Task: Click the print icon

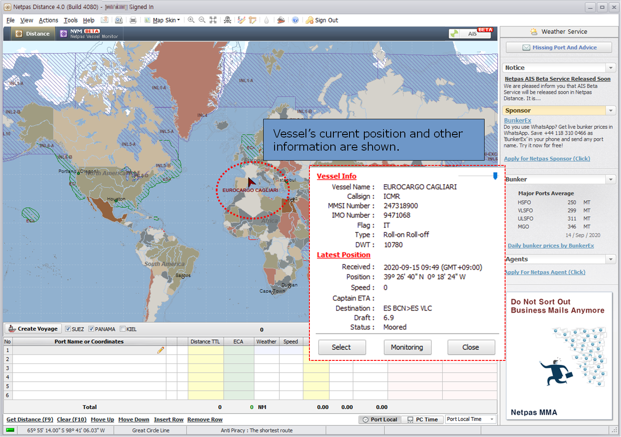Action: coord(133,20)
